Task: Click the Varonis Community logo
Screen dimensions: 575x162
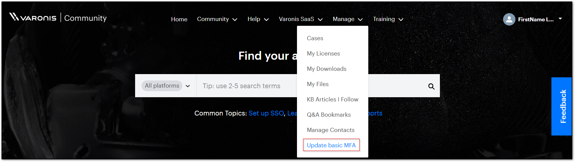Action: coord(58,18)
